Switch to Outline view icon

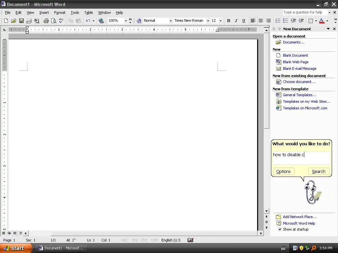[x=20, y=233]
